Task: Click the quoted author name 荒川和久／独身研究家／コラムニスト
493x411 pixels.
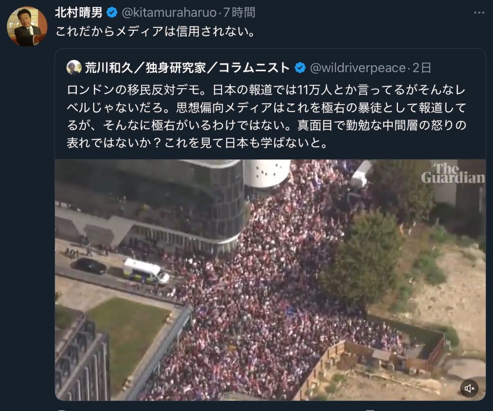Action: (x=187, y=67)
